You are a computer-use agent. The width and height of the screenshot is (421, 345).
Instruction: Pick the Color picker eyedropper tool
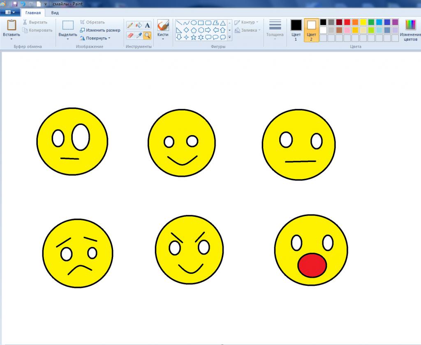pyautogui.click(x=139, y=36)
